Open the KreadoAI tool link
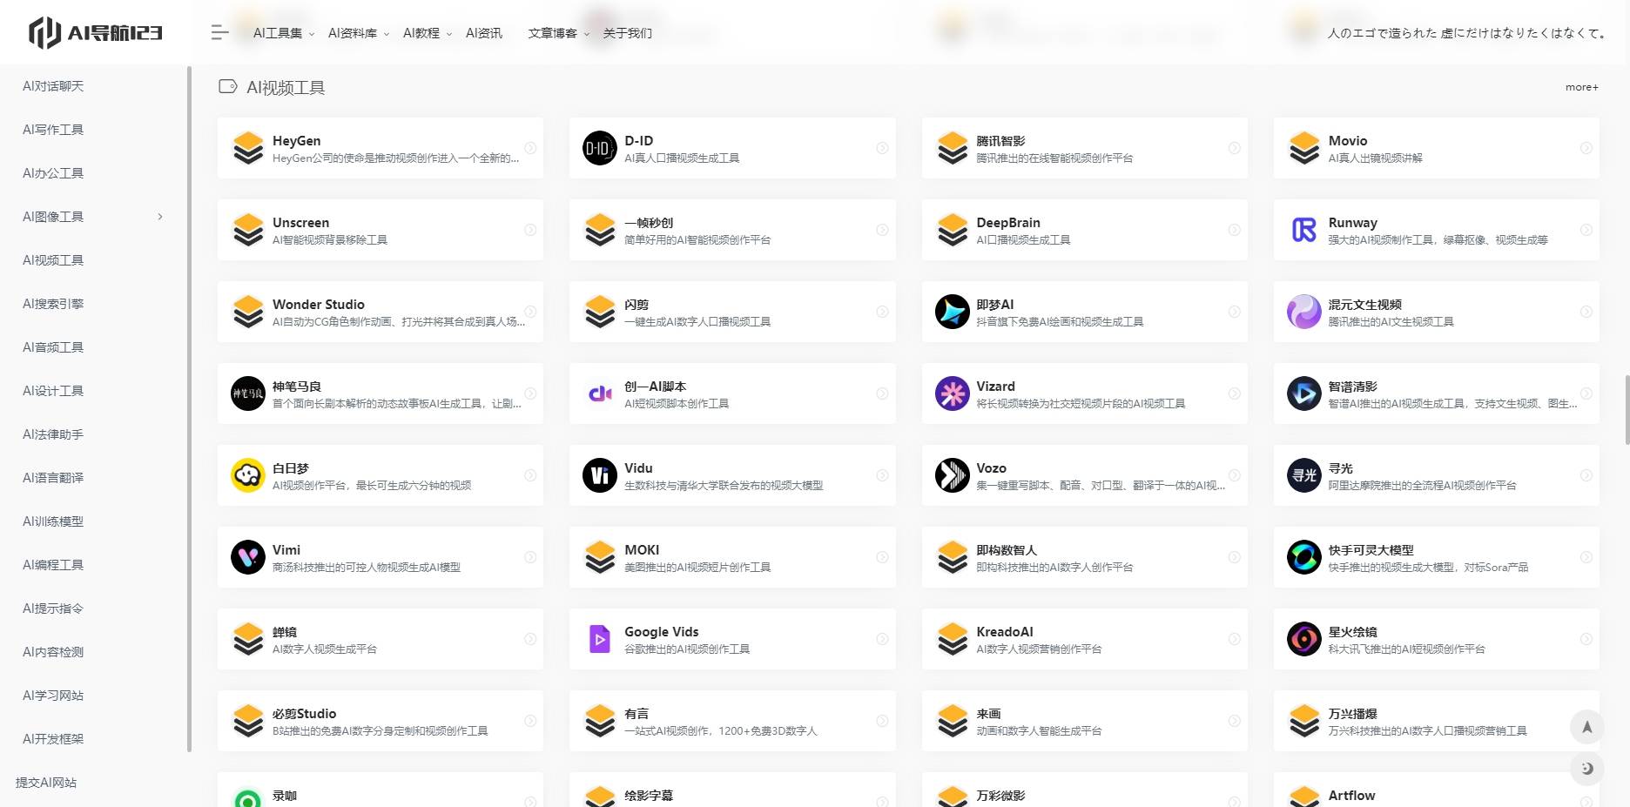Image resolution: width=1630 pixels, height=807 pixels. point(1084,639)
